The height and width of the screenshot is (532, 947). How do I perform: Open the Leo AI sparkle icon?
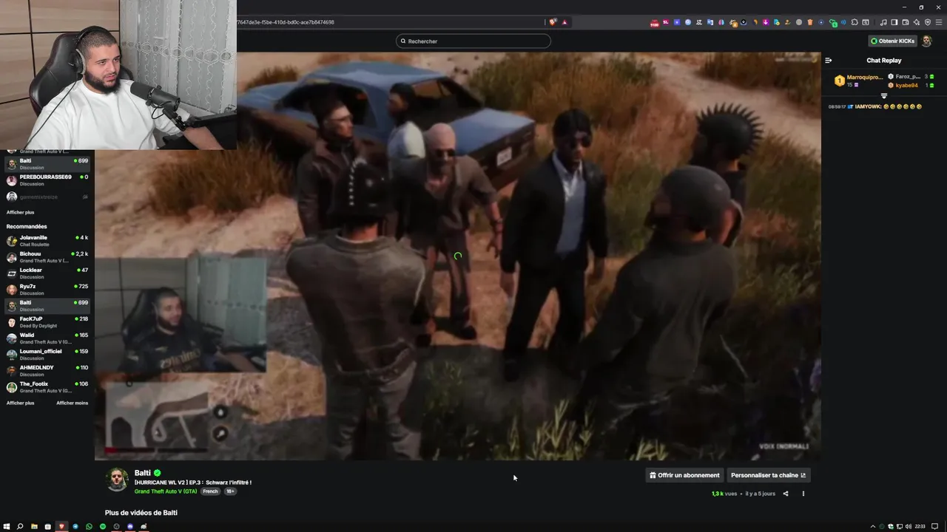917,22
